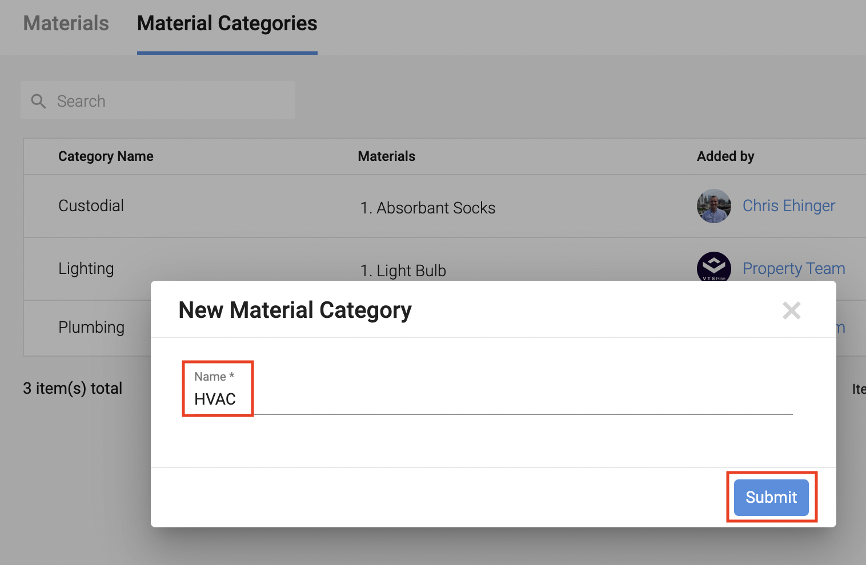Viewport: 866px width, 565px height.
Task: Click the New Material Category dialog title
Action: click(x=295, y=310)
